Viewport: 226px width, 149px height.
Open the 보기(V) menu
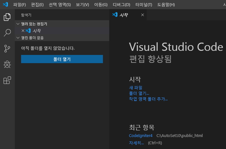pyautogui.click(x=82, y=5)
